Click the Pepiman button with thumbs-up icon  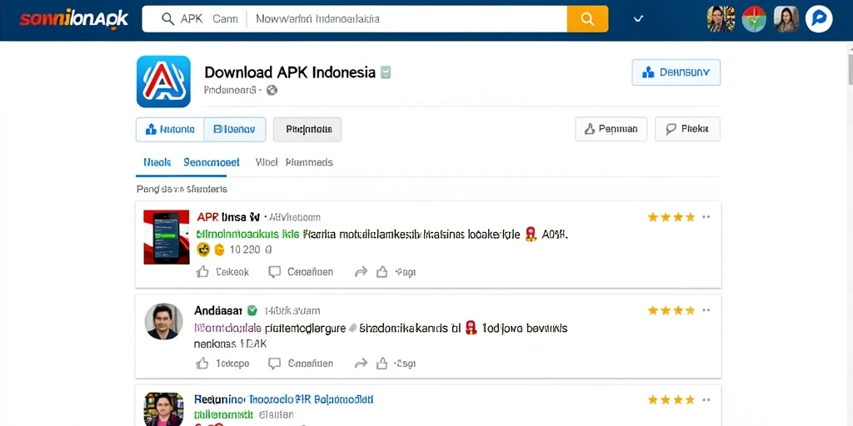611,129
